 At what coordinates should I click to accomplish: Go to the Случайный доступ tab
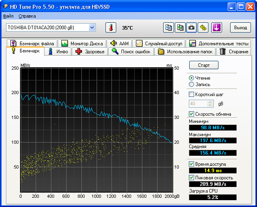point(159,43)
